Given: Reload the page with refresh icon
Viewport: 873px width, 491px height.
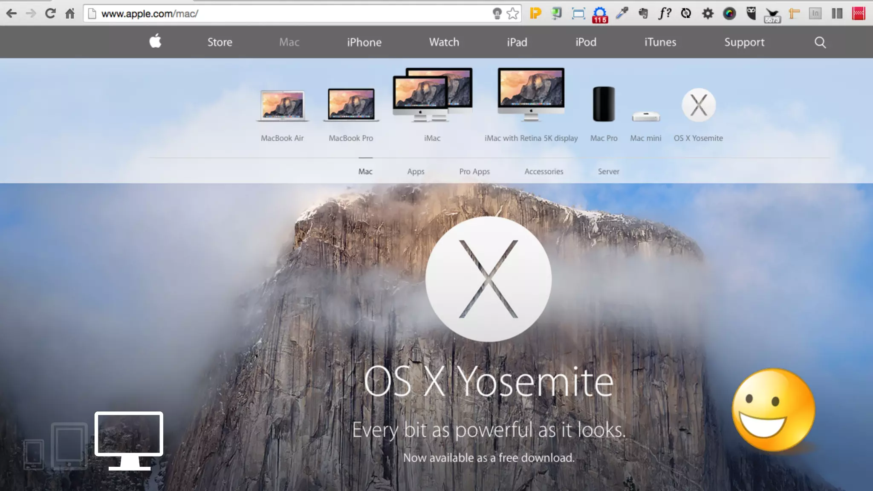Looking at the screenshot, I should point(50,14).
